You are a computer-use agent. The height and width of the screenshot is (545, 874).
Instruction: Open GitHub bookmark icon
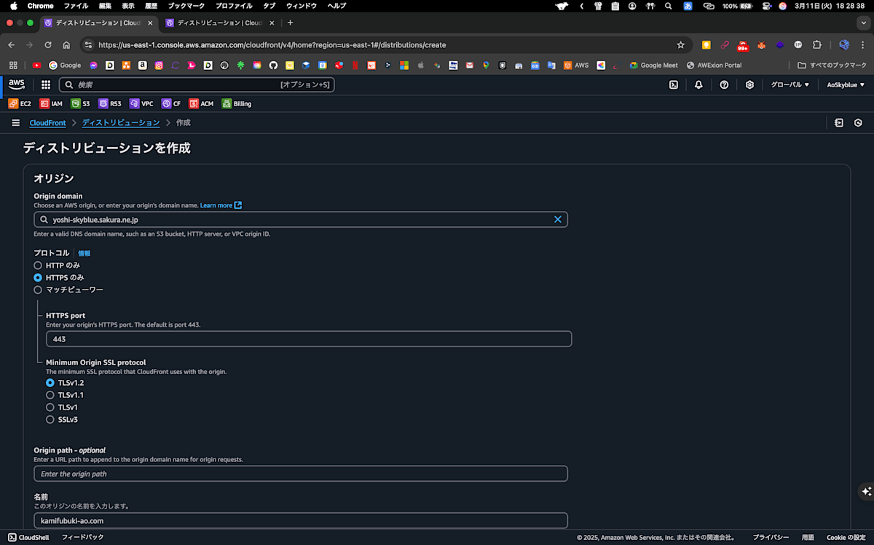[x=273, y=65]
